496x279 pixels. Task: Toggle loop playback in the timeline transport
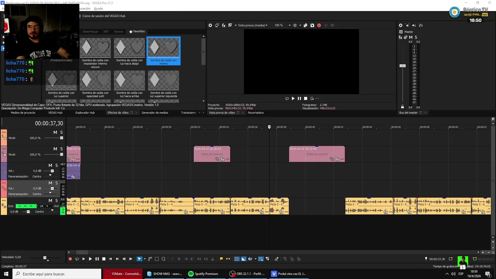click(x=77, y=259)
